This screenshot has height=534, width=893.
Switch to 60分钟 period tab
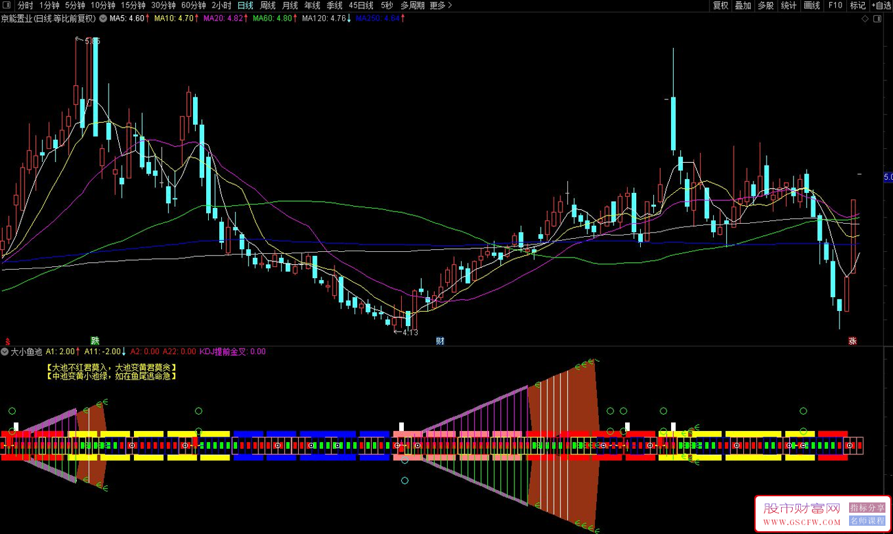pos(194,5)
